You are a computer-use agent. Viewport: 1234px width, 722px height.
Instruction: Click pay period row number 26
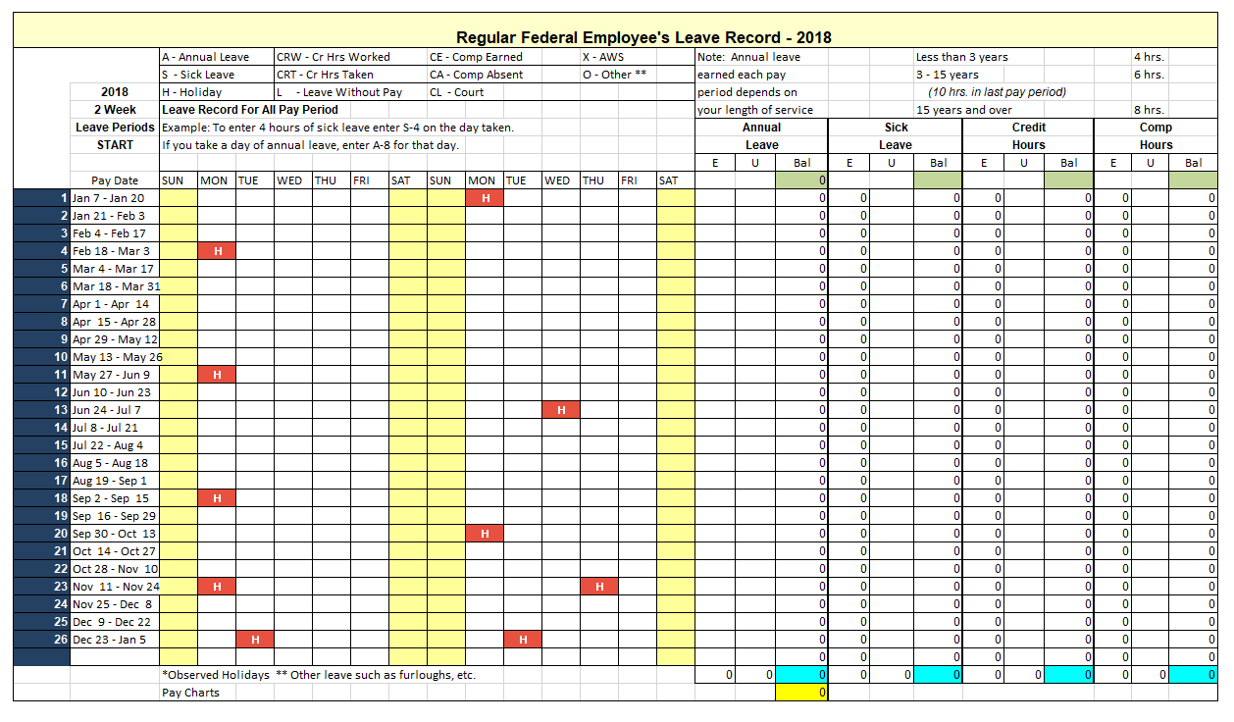click(41, 640)
